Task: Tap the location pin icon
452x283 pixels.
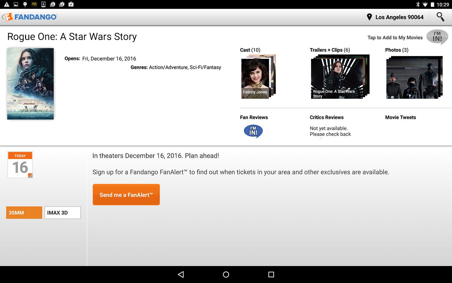Action: (369, 17)
